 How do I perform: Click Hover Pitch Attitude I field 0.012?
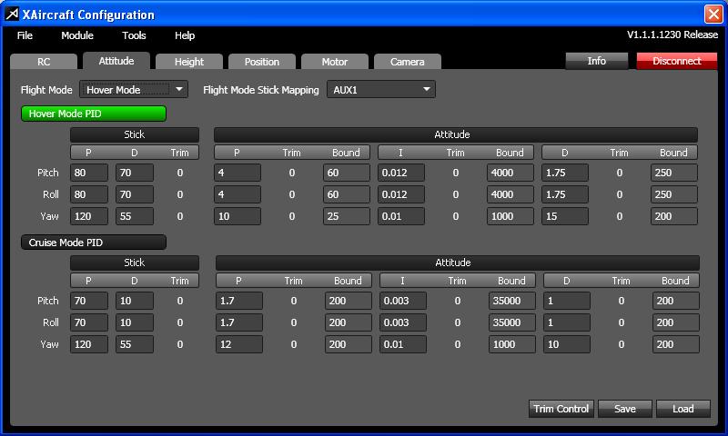(401, 173)
